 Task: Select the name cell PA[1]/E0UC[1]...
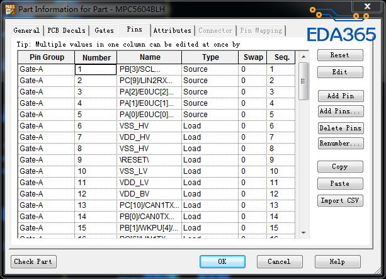pos(149,103)
